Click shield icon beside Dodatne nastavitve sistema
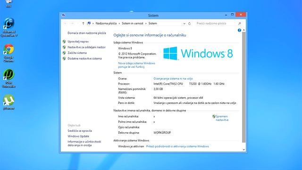Viewport: 302px width, 170px height. [64, 59]
